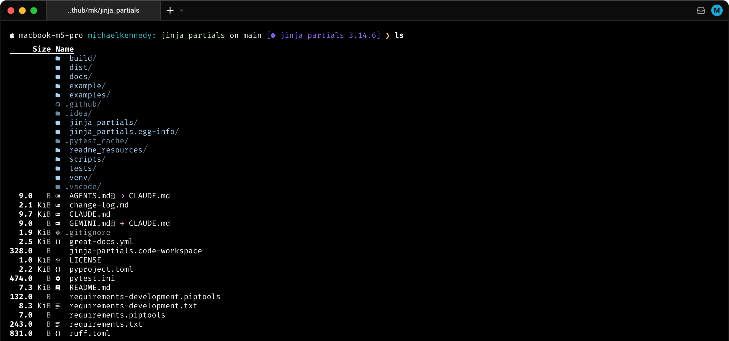
Task: Click the 328.0 size value
Action: pos(21,251)
